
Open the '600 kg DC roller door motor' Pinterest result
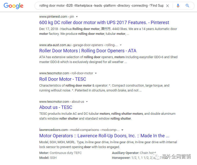pos(104,23)
